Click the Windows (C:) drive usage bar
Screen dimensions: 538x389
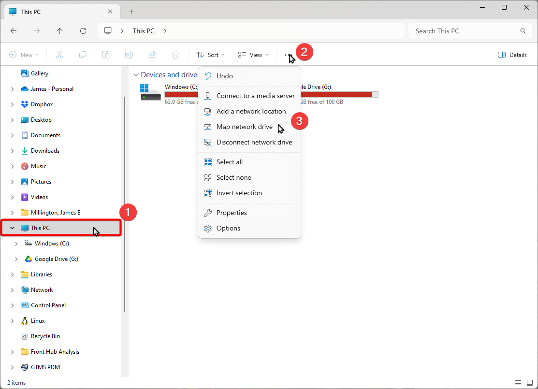181,94
